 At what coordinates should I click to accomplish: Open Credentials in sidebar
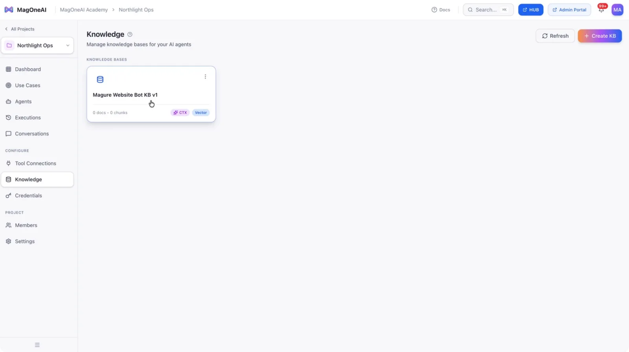(37, 196)
